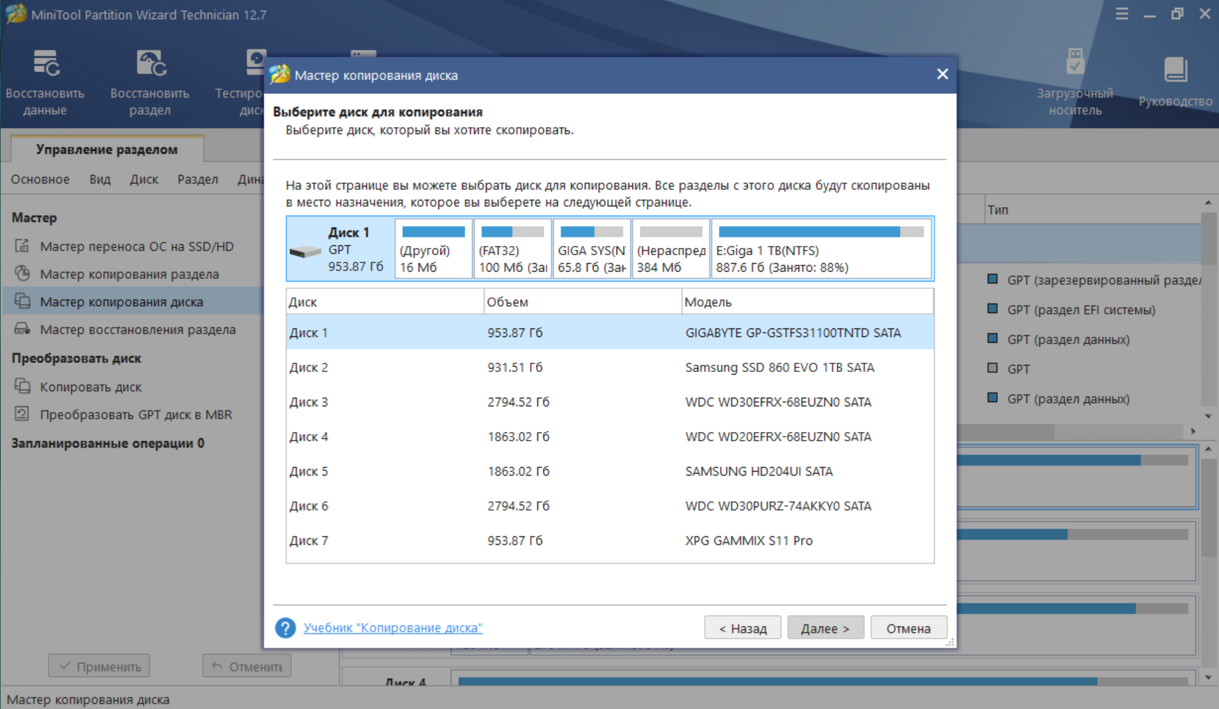Click the (Другой) 16 Мб partition block
Viewport: 1219px width, 709px height.
tap(433, 249)
